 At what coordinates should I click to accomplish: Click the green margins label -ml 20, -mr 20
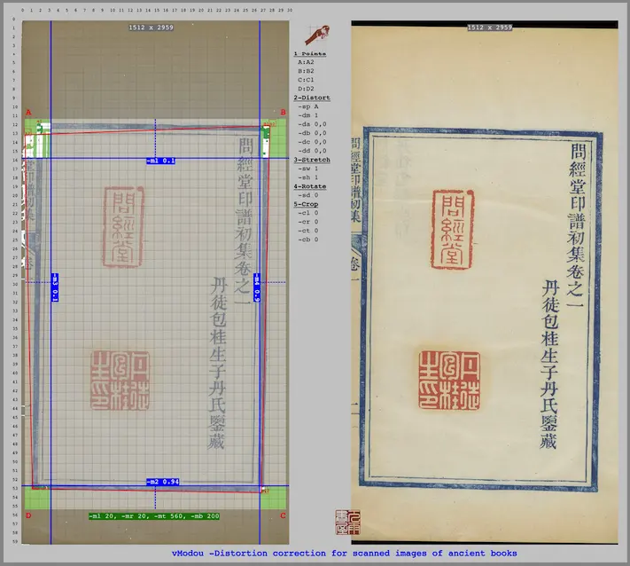pos(154,515)
